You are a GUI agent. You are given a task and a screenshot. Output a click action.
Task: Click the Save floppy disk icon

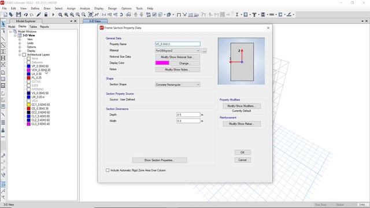click(18, 14)
